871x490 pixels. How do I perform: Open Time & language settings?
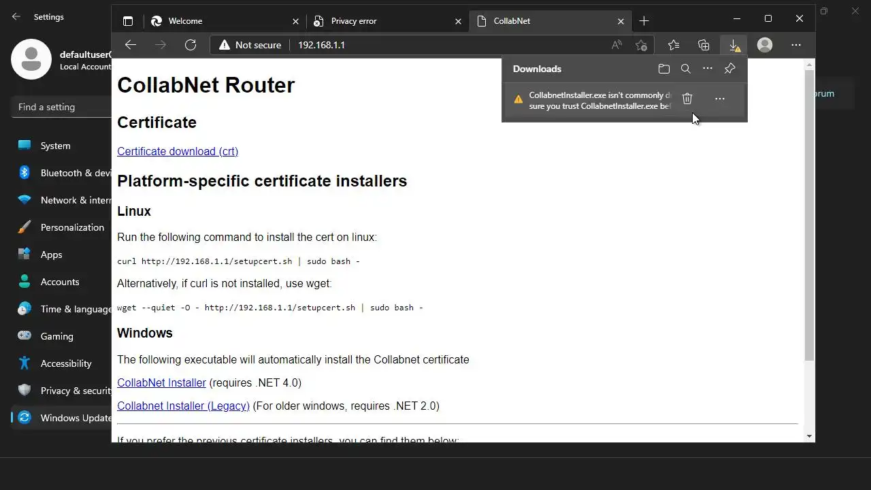tap(61, 309)
